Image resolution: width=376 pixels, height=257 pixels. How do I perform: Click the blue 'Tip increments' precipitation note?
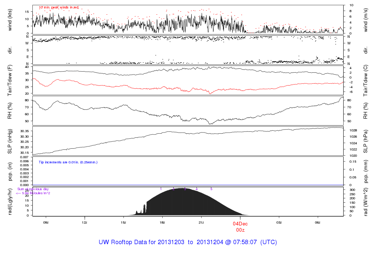(68, 162)
